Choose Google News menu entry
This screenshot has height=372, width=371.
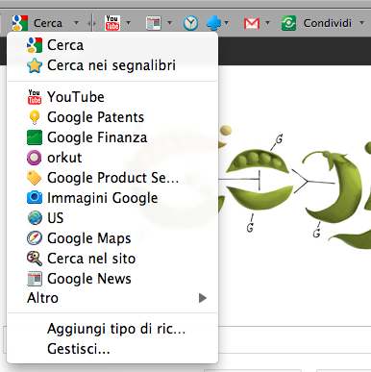[x=112, y=279]
